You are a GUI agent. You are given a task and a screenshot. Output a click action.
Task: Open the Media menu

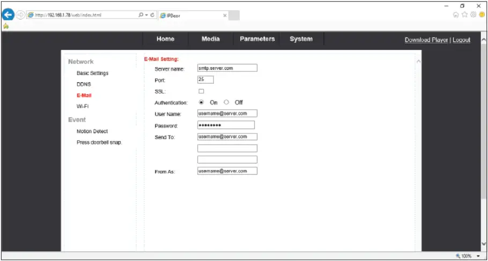coord(211,39)
